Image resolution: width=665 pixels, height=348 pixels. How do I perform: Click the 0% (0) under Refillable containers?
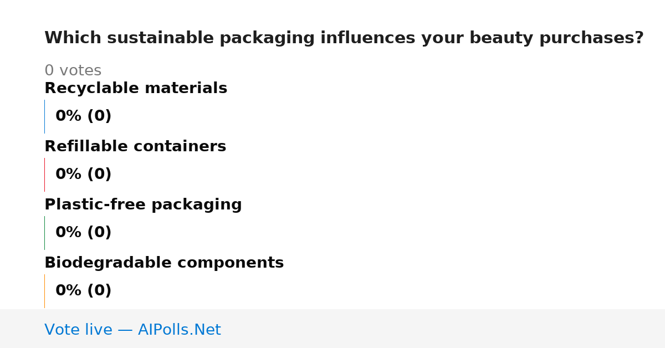83,175
